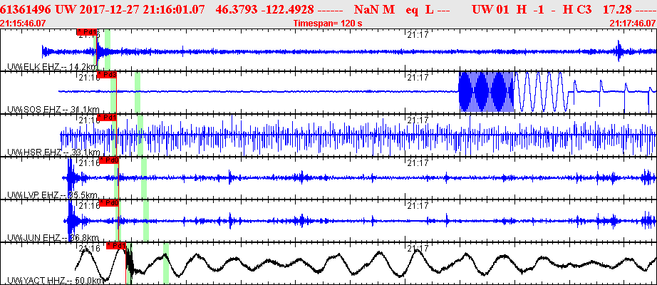Click the UW JUN EHZ 36.8km station label
This screenshot has width=657, height=285.
pyautogui.click(x=53, y=238)
